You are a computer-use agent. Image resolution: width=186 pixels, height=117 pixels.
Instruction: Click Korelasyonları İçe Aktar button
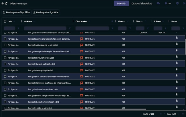(x=46, y=12)
